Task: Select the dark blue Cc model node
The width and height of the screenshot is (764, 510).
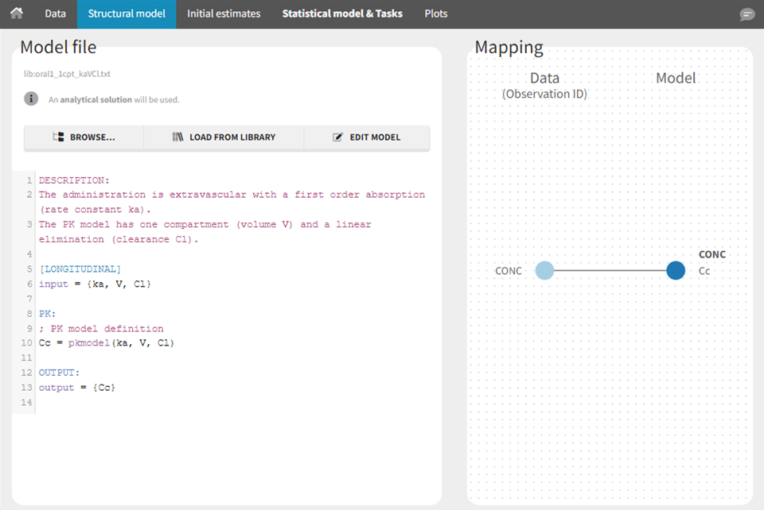Action: (676, 271)
